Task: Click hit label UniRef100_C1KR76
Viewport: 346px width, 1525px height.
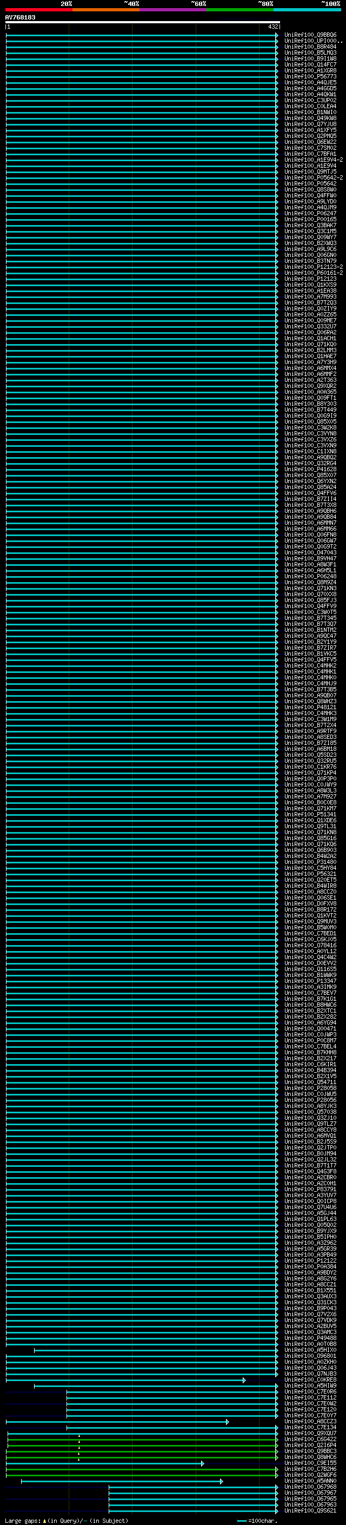Action: [310, 767]
